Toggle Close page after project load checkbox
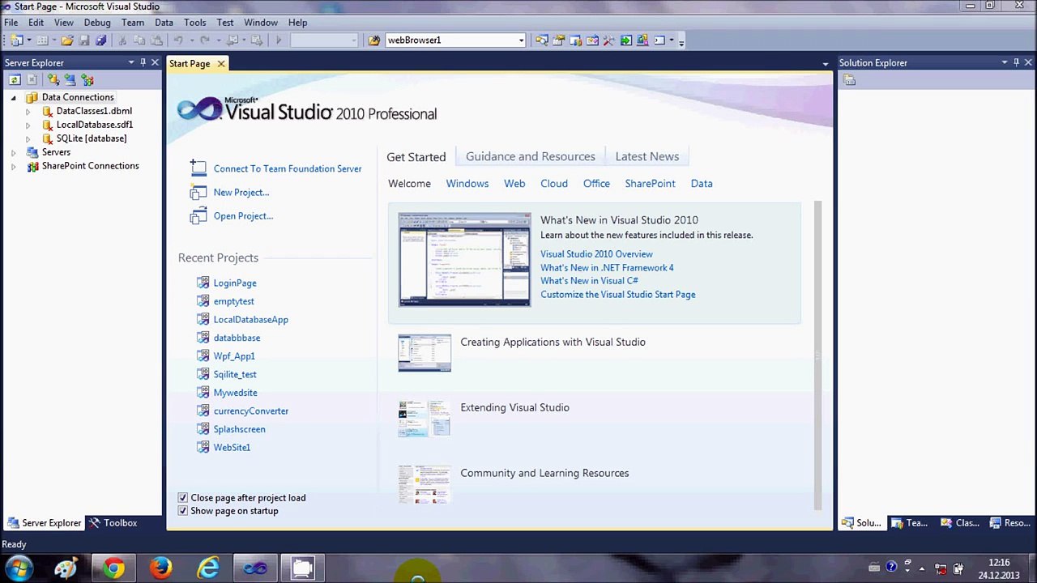 [x=183, y=498]
